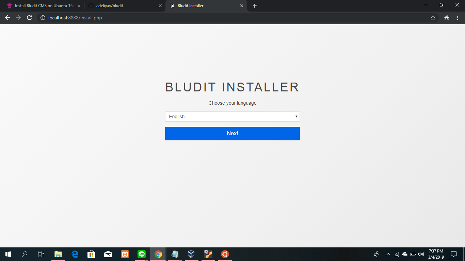
Task: Open File Explorer from the taskbar
Action: click(58, 254)
